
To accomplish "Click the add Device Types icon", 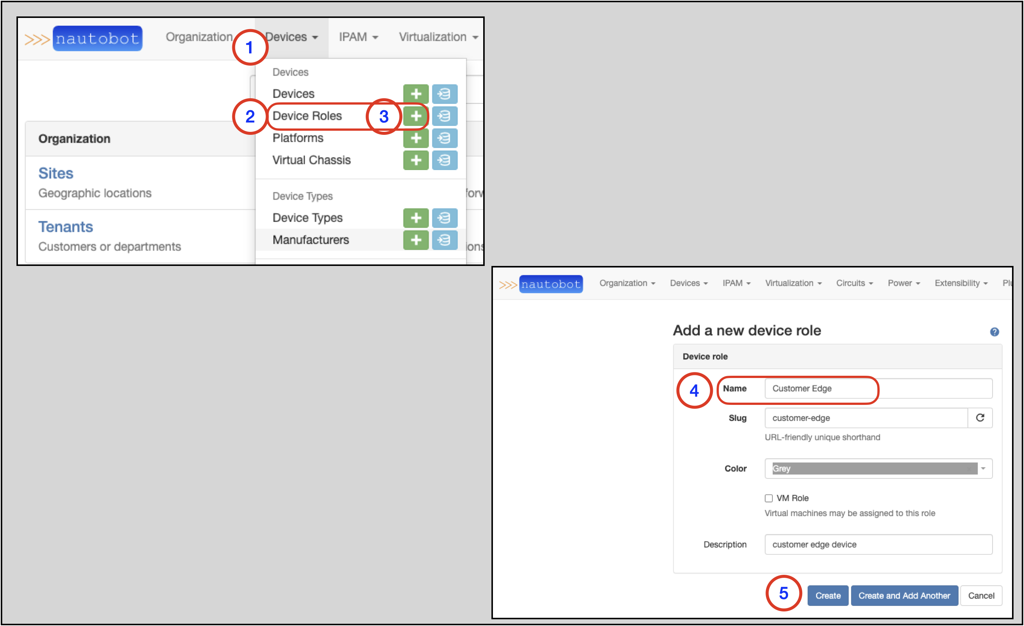I will [416, 216].
